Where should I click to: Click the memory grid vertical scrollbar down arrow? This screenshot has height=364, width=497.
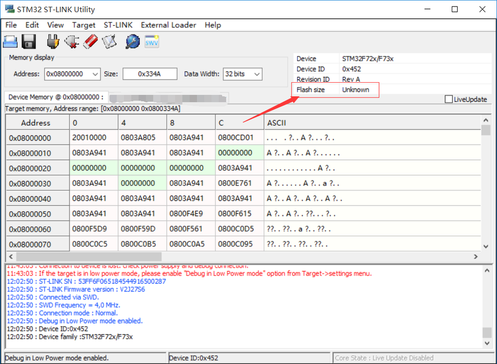point(486,246)
